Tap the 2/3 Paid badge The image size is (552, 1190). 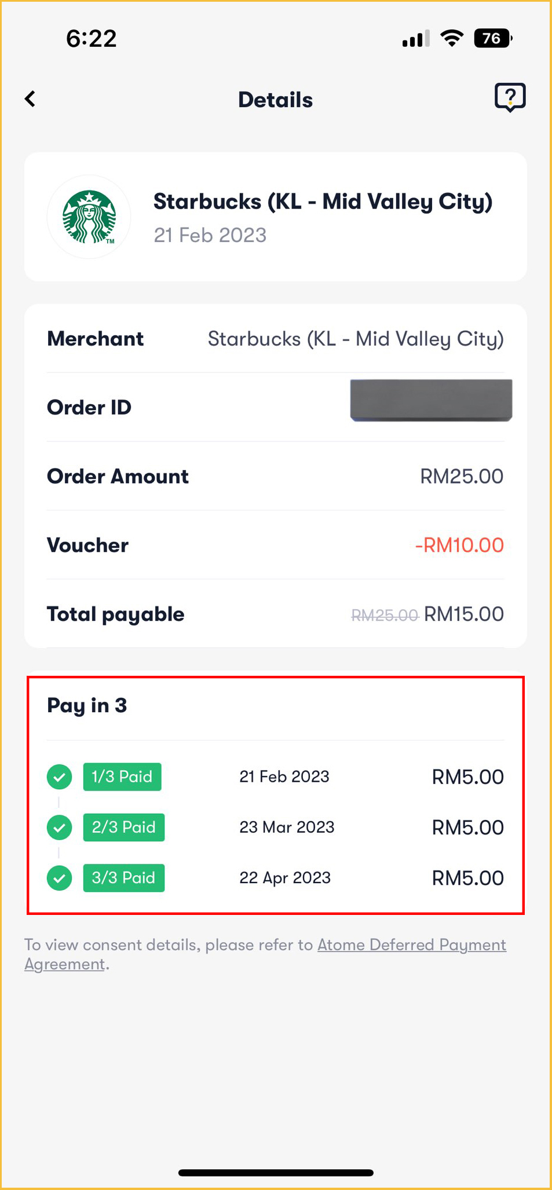(124, 827)
